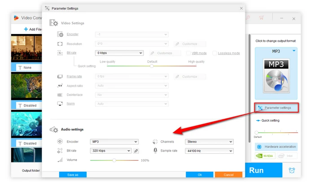Open the Norm dropdown
This screenshot has height=182, width=314.
click(x=132, y=104)
